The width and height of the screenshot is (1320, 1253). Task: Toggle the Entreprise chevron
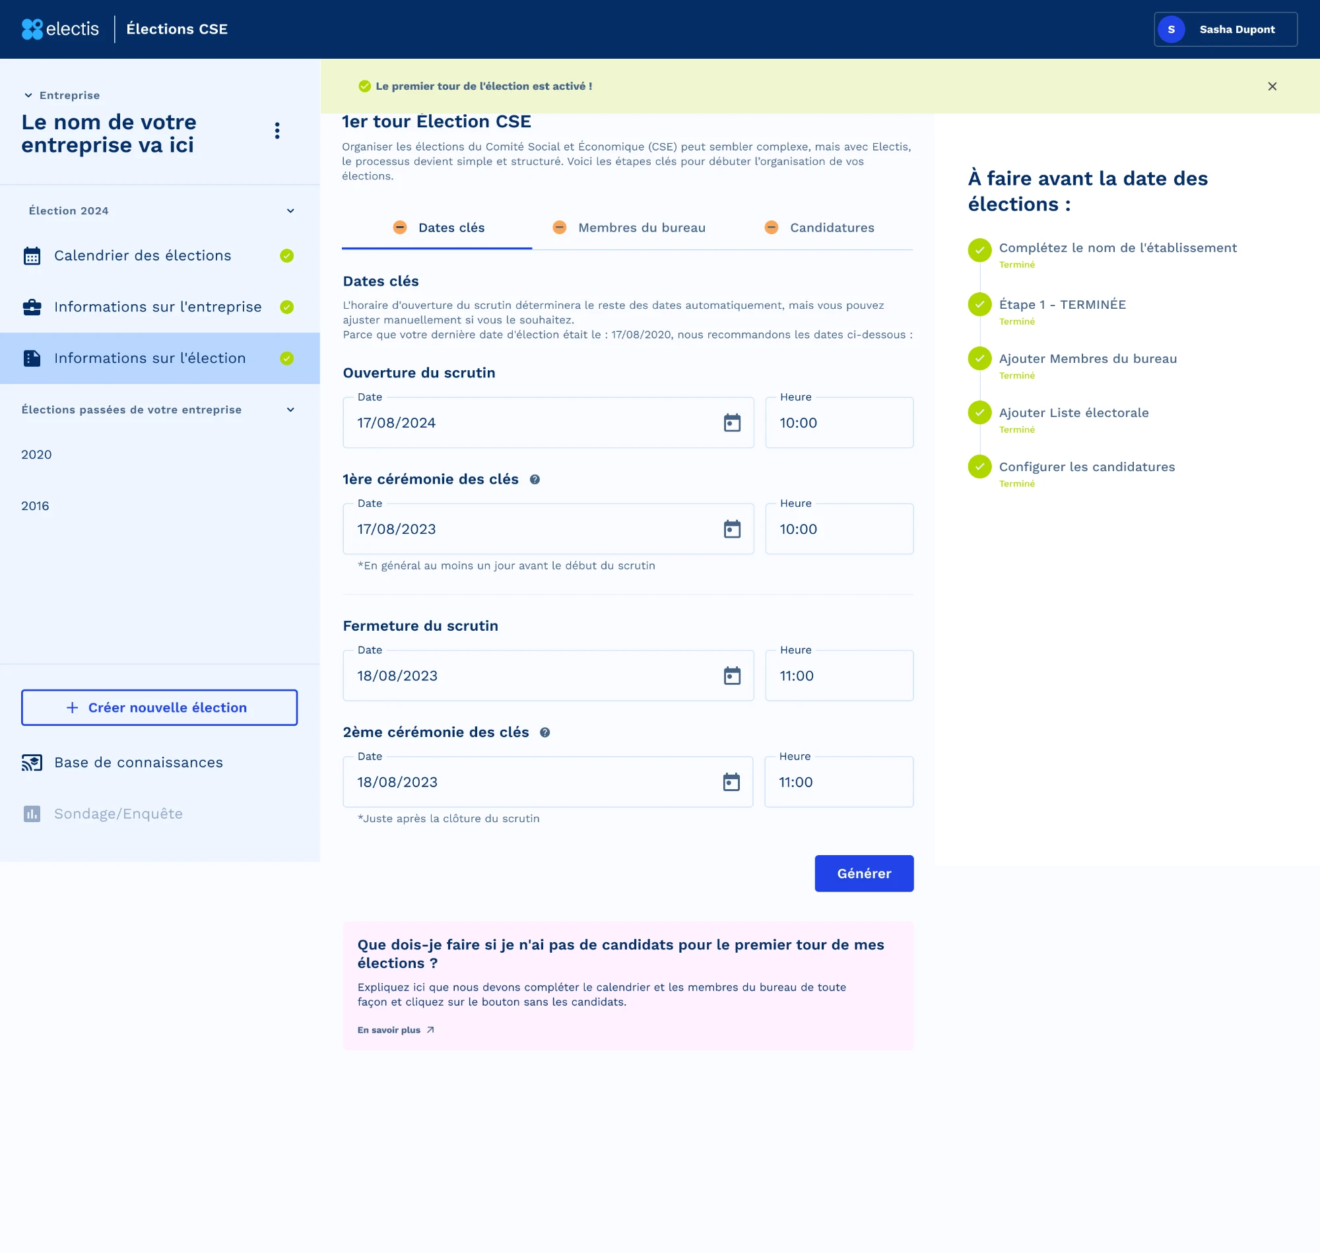click(28, 96)
